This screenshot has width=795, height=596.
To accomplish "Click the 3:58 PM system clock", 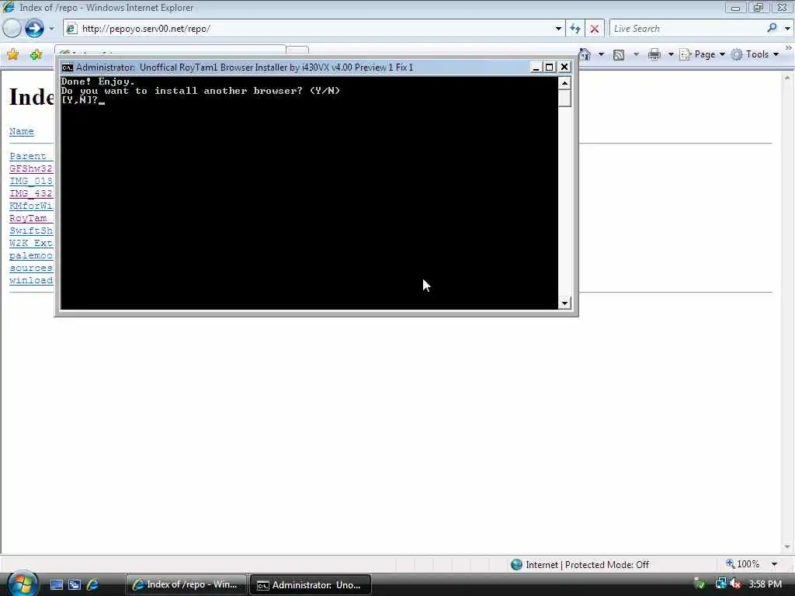I will (x=765, y=584).
